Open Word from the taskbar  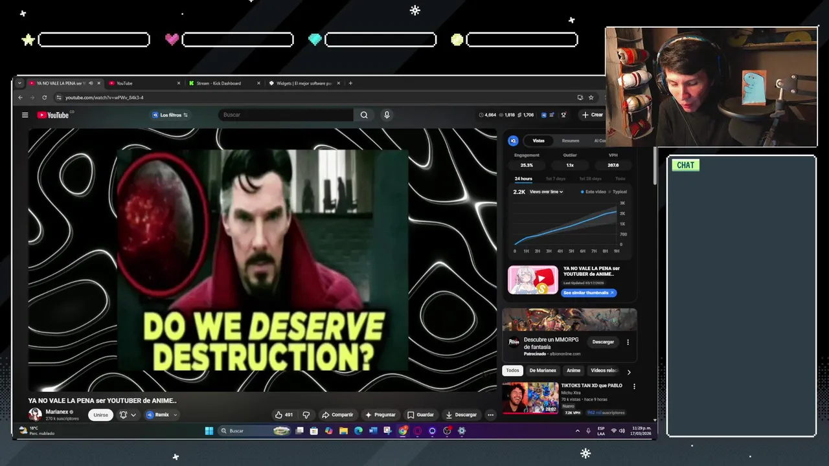pyautogui.click(x=373, y=430)
